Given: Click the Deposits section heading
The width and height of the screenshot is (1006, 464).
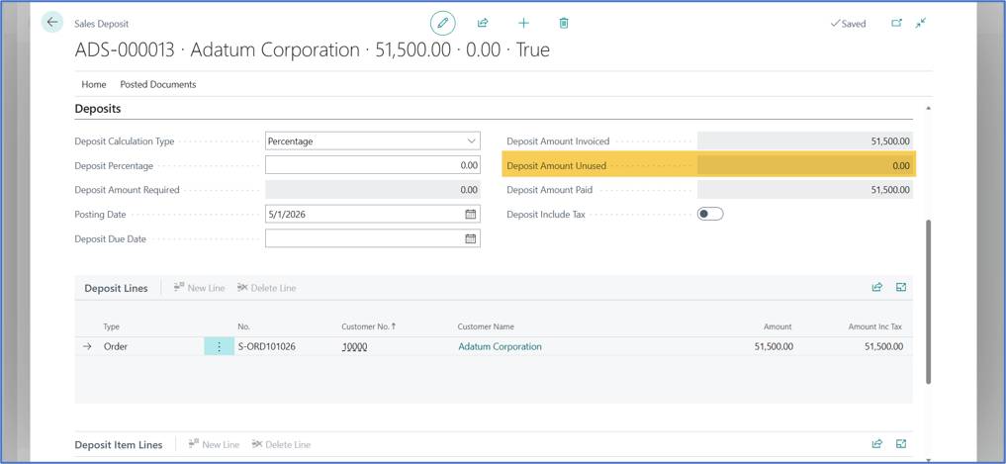Looking at the screenshot, I should [98, 109].
